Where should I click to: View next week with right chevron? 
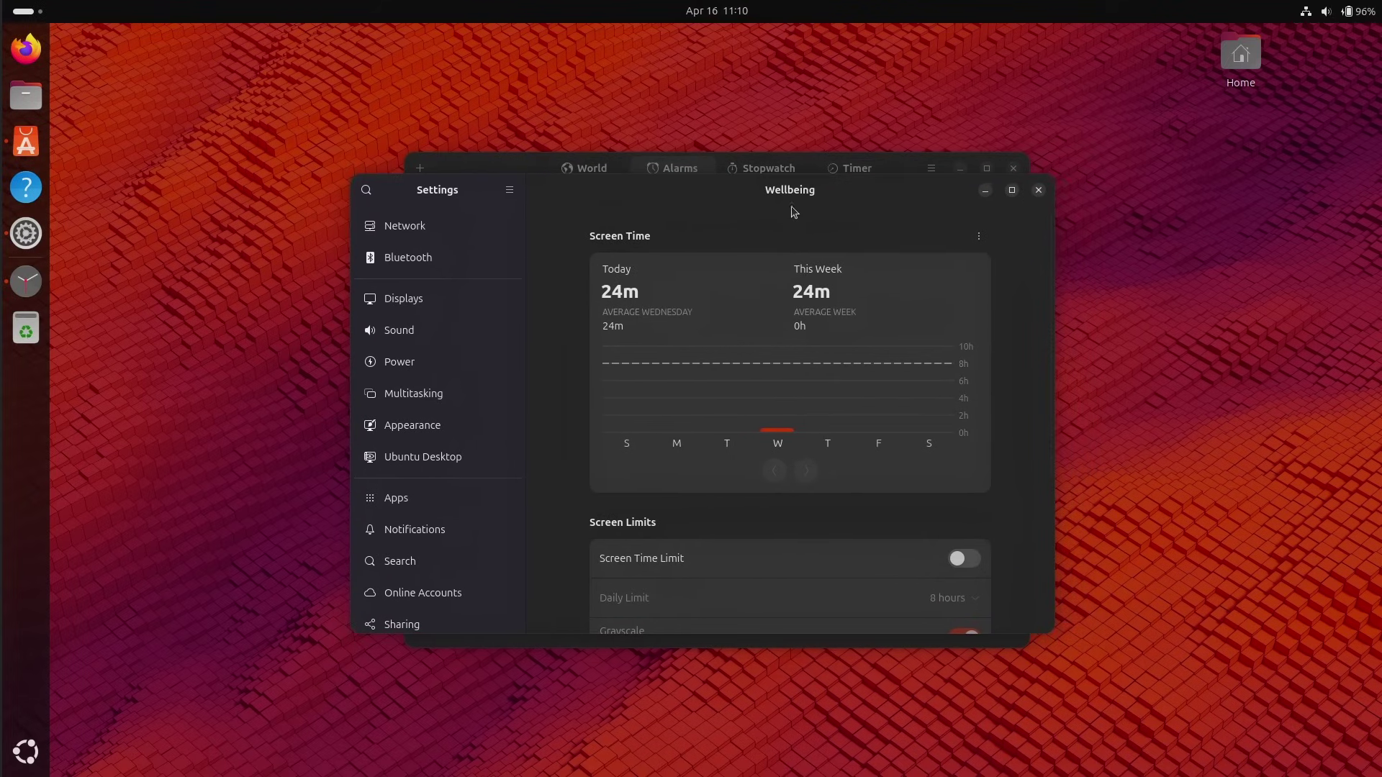(805, 470)
